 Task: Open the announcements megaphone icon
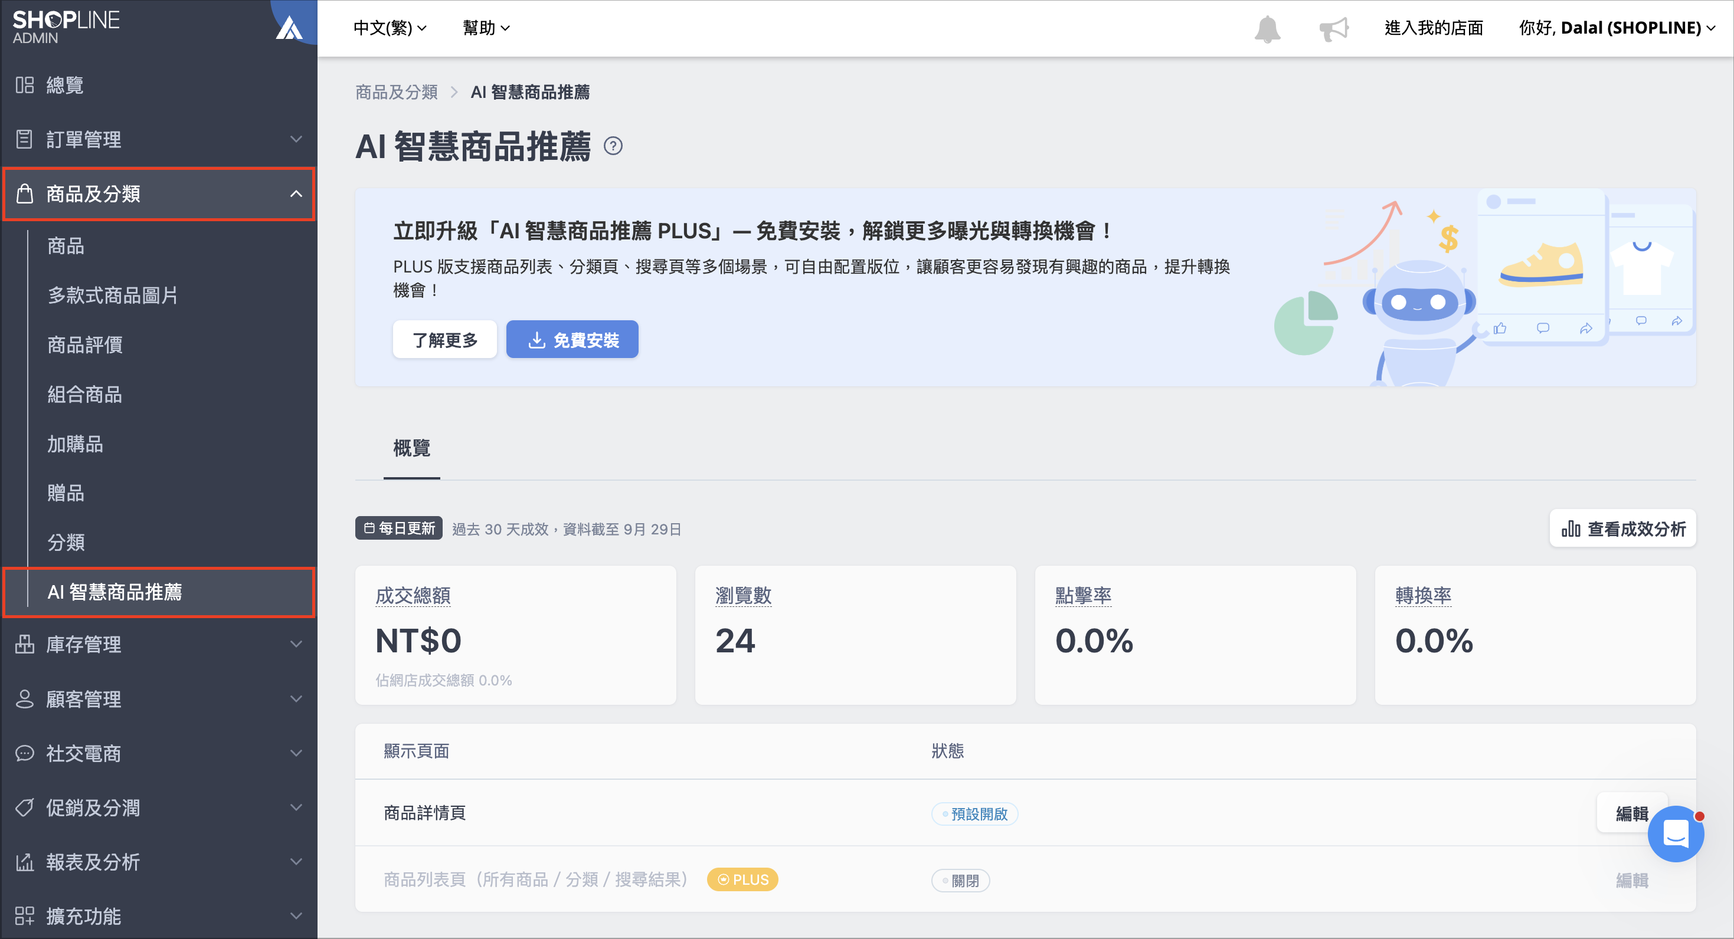(1333, 28)
